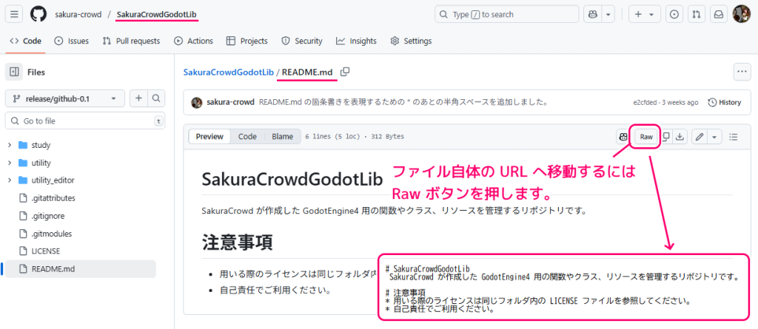The height and width of the screenshot is (329, 758).
Task: Search files with the magnifier icon in sidebar
Action: (x=157, y=98)
